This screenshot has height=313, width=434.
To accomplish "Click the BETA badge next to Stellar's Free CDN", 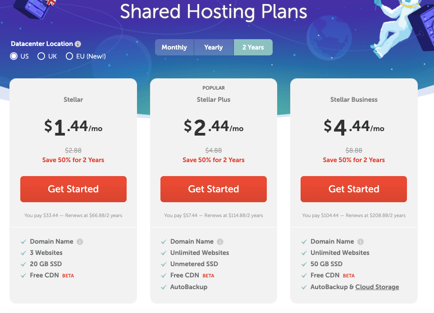I will [x=68, y=275].
